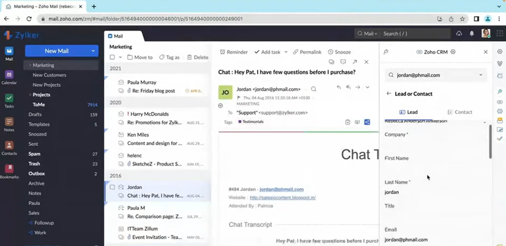Click the pin icon in CRM panel
The height and width of the screenshot is (246, 506).
tap(386, 52)
